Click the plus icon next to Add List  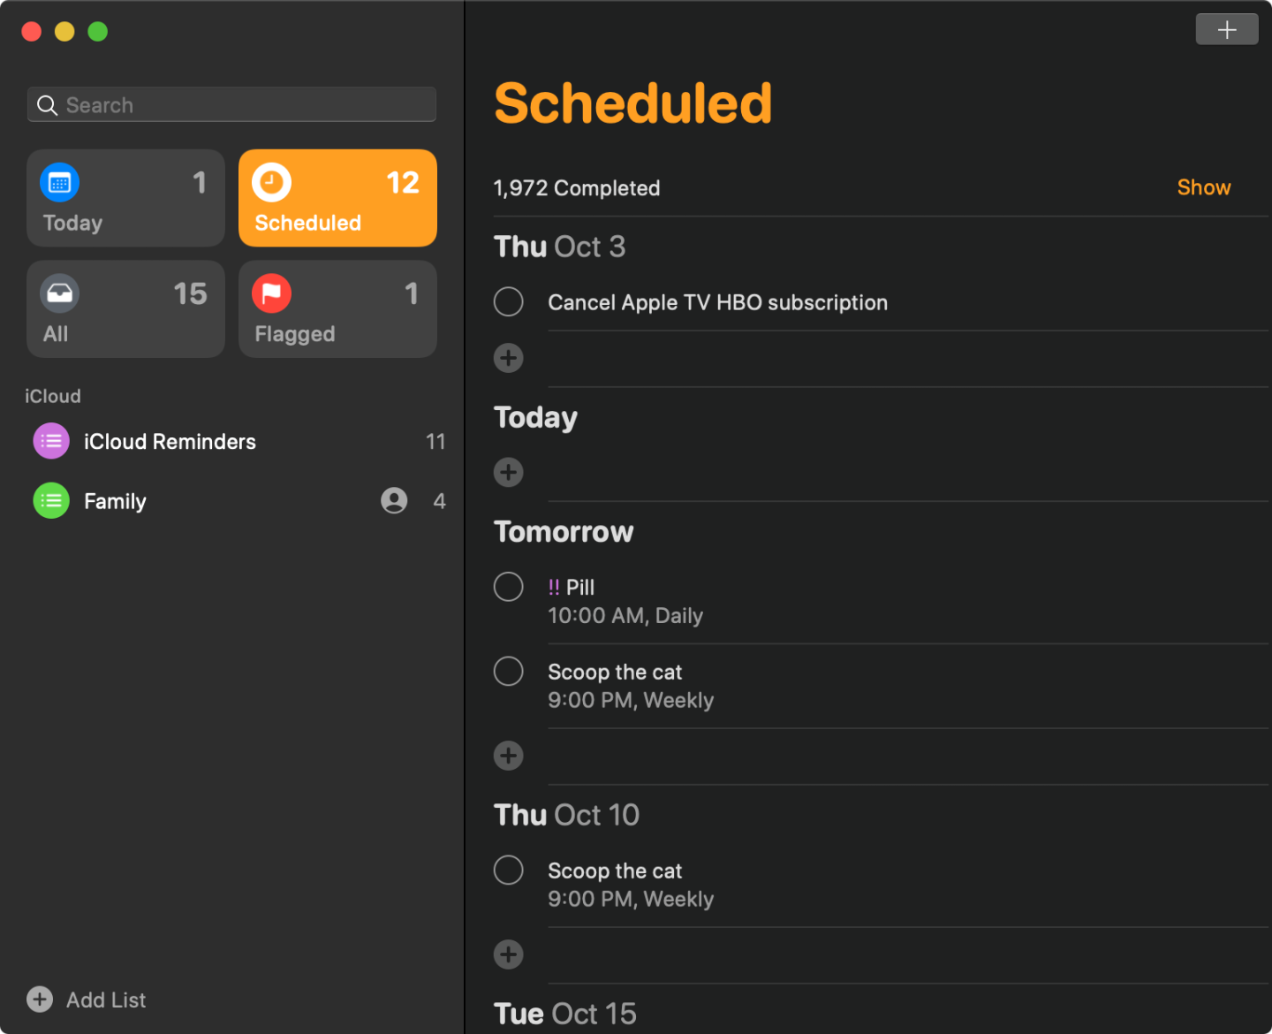pyautogui.click(x=40, y=1000)
